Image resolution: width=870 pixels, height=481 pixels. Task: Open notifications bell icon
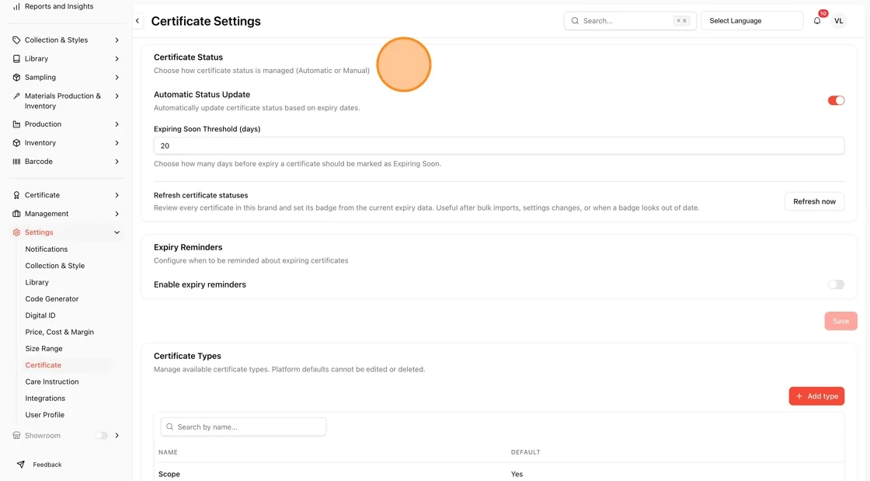coord(816,20)
